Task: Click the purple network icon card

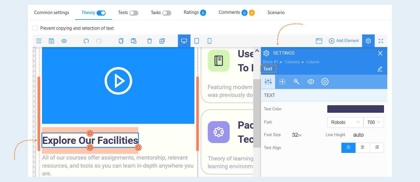Action: [218, 132]
